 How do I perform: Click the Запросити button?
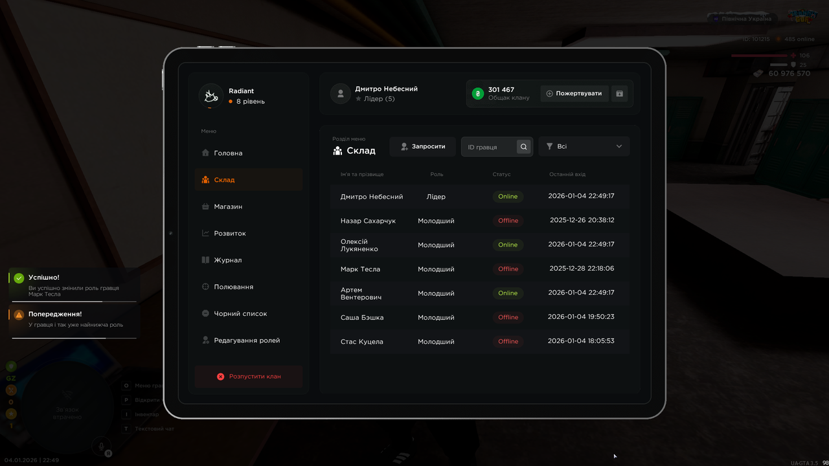423,146
